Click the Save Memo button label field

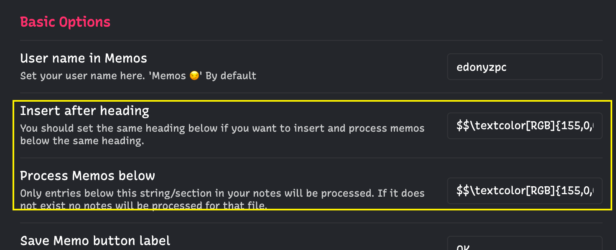[x=524, y=243]
